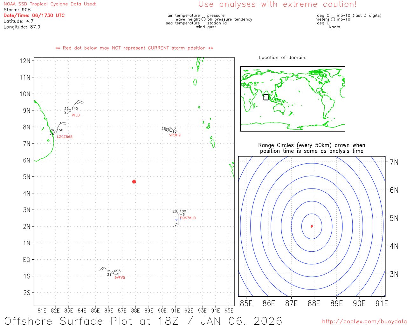Click '3h pressure tendency' legend label
Viewport: 407px width, 325px height.
[x=230, y=19]
